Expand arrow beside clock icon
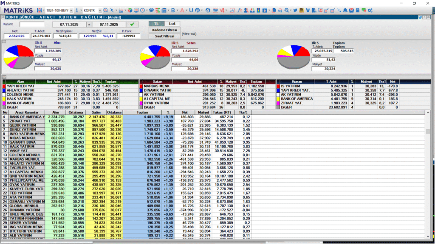The width and height of the screenshot is (435, 244). click(147, 10)
